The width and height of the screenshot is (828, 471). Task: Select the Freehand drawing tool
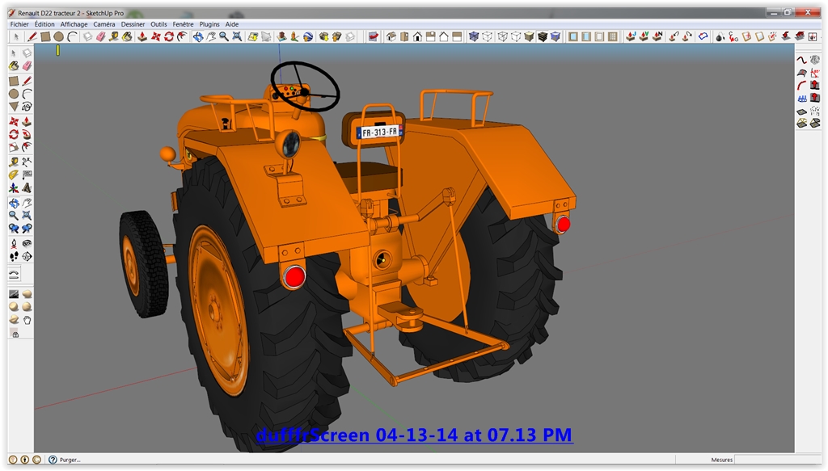click(x=27, y=107)
